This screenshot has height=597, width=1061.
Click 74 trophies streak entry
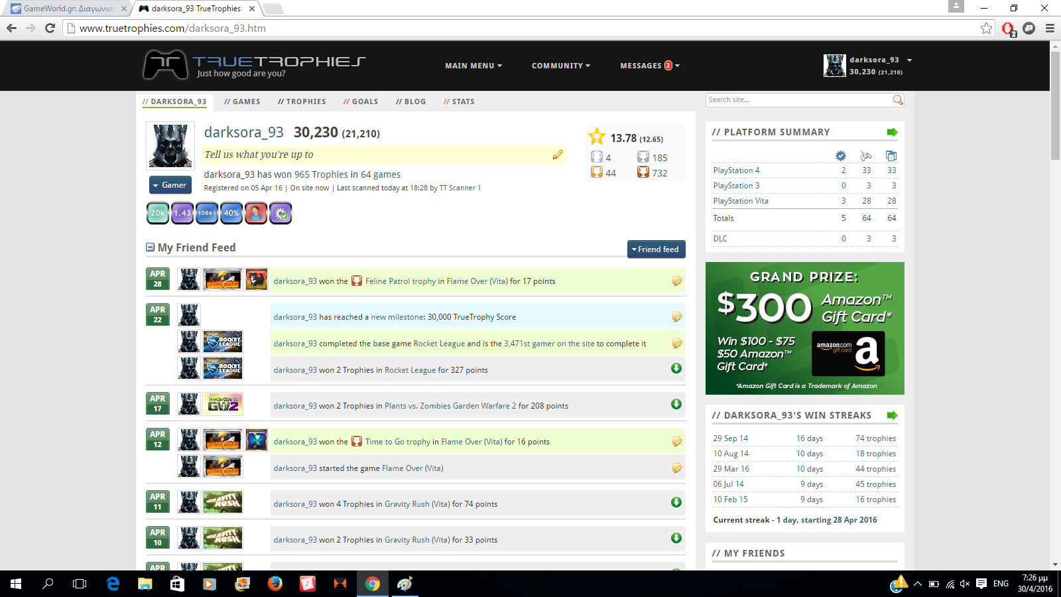tap(875, 438)
